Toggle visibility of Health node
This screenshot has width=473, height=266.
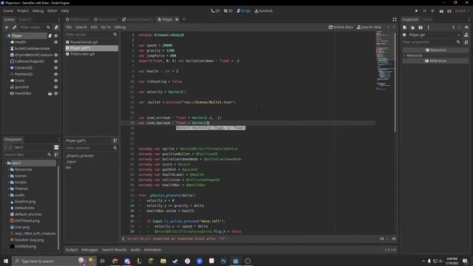tap(56, 42)
